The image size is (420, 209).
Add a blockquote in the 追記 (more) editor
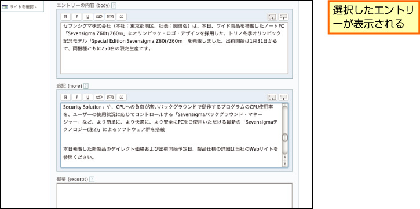coord(121,97)
